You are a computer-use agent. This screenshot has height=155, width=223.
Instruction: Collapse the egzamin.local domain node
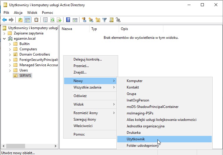click(x=4, y=39)
